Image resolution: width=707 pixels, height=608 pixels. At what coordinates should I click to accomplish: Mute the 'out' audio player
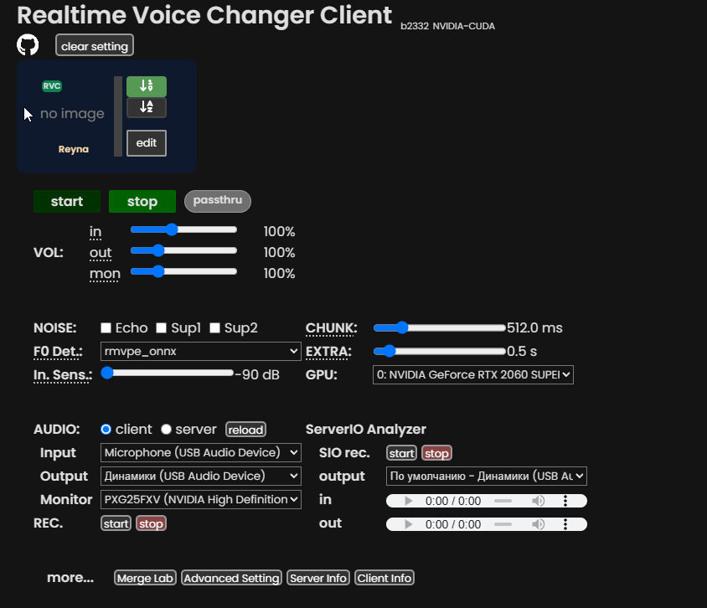click(538, 524)
